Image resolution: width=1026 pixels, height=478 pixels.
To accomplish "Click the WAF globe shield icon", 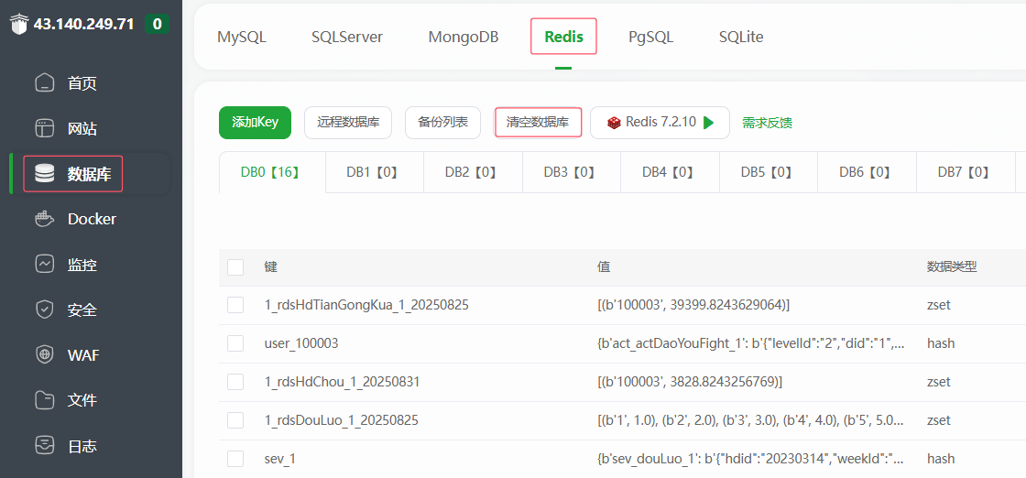I will tap(44, 354).
